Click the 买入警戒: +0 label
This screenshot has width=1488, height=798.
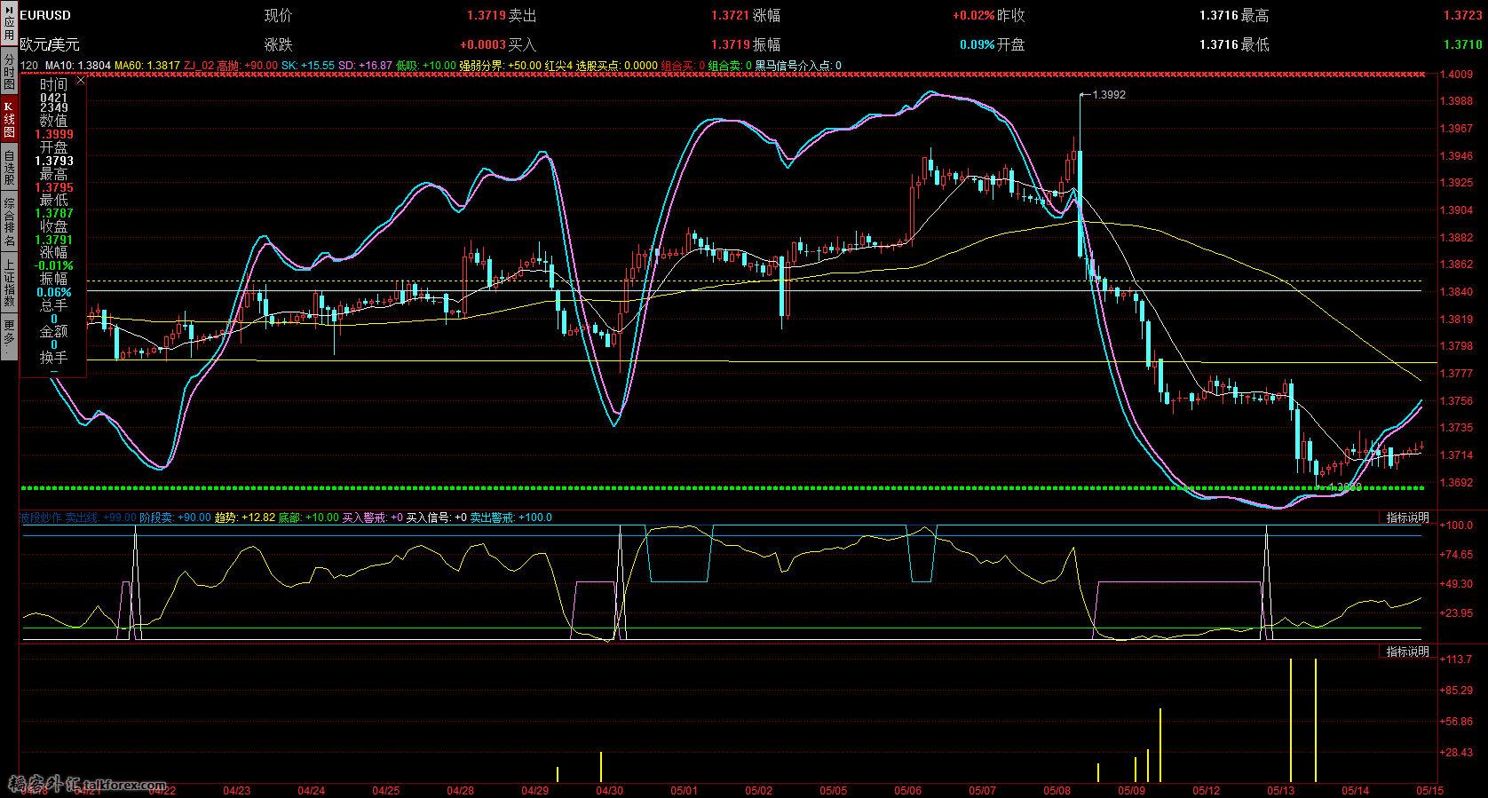click(x=373, y=518)
